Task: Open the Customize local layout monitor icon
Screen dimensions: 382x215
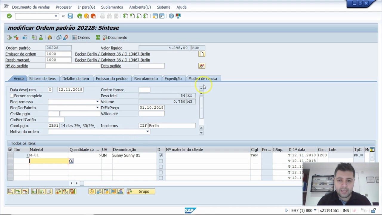Action: [178, 16]
